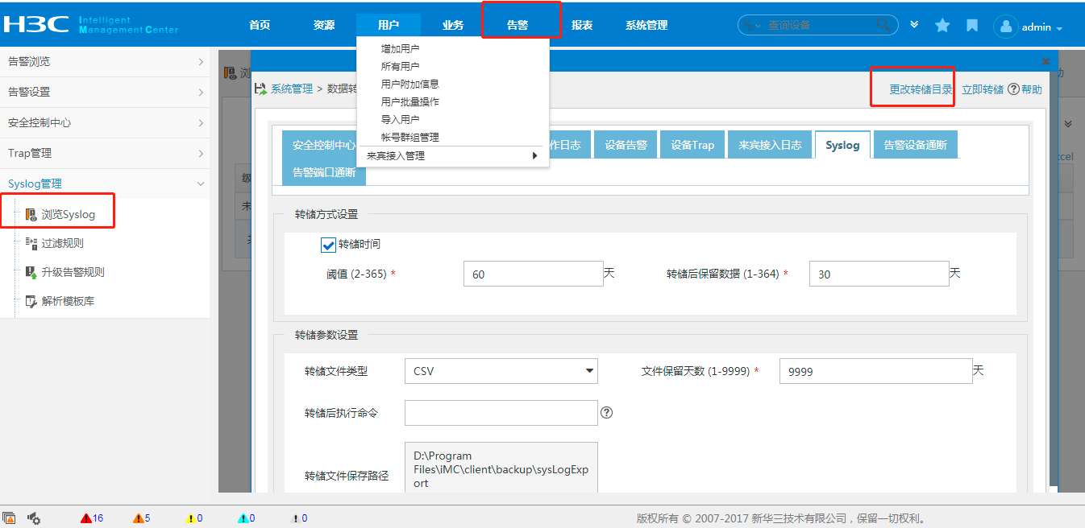
Task: Open 帮助 help link
Action: [x=1032, y=89]
